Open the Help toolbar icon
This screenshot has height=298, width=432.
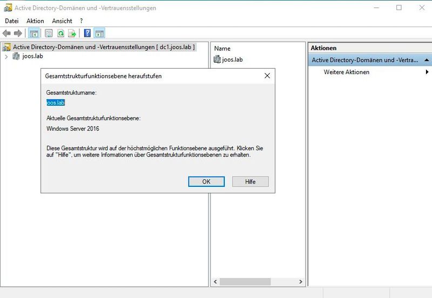coord(87,33)
